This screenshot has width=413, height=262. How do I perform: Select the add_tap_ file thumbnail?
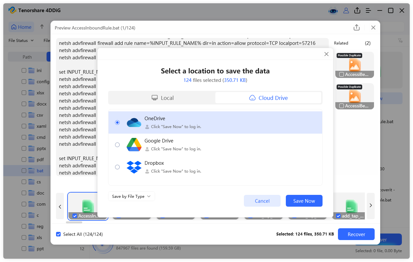click(349, 206)
